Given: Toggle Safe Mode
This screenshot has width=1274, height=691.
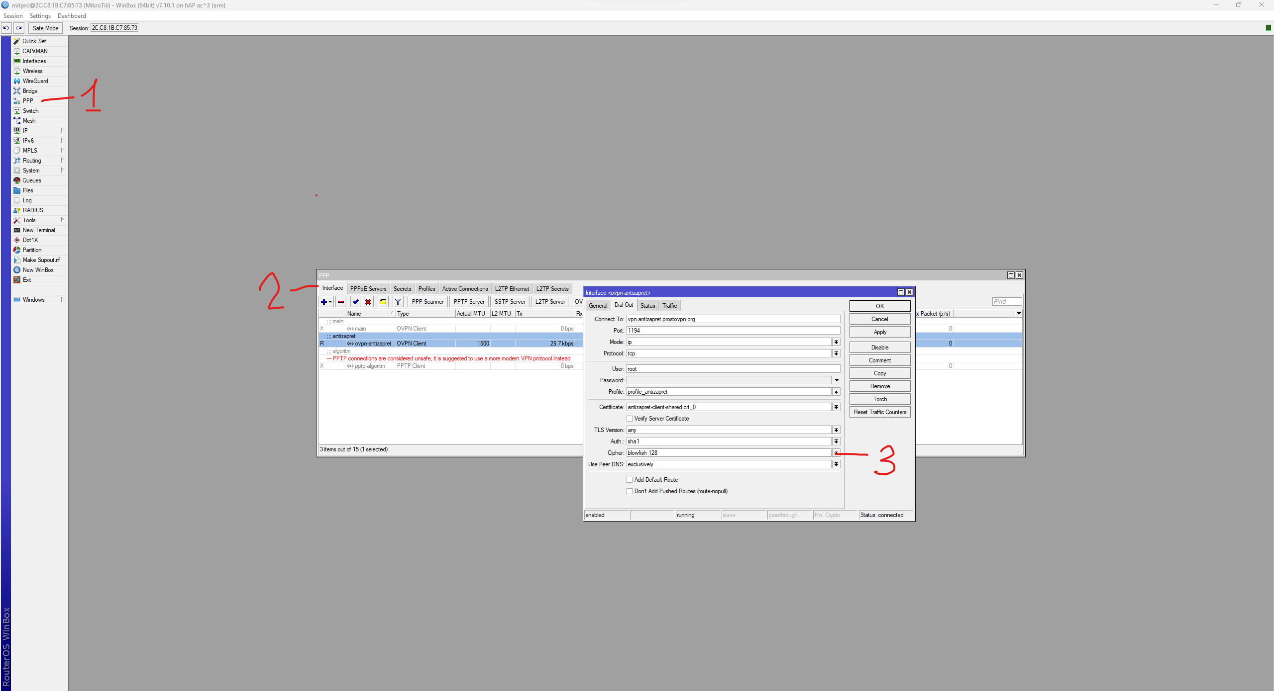Looking at the screenshot, I should [x=45, y=28].
